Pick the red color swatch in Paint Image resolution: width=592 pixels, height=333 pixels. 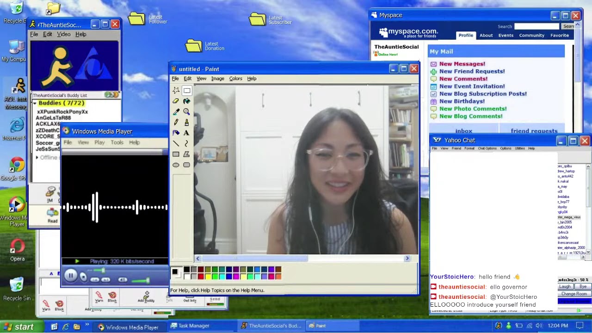(201, 277)
